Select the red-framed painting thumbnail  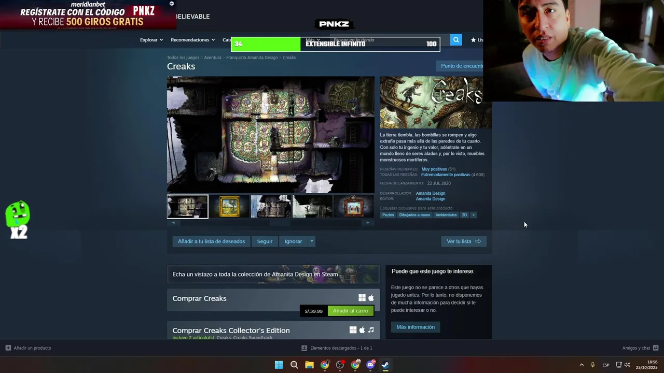pyautogui.click(x=354, y=207)
